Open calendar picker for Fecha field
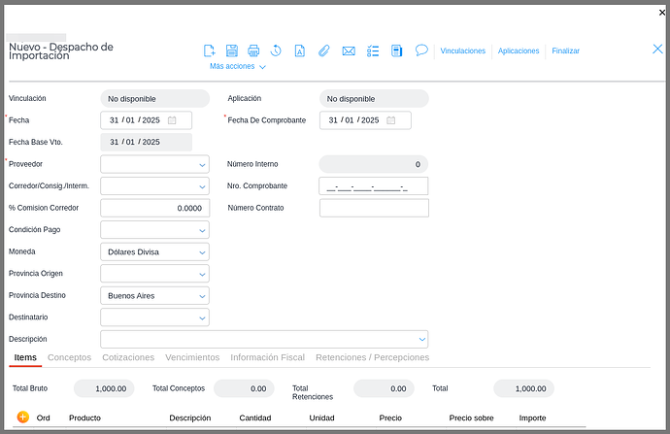The height and width of the screenshot is (434, 670). pos(172,120)
